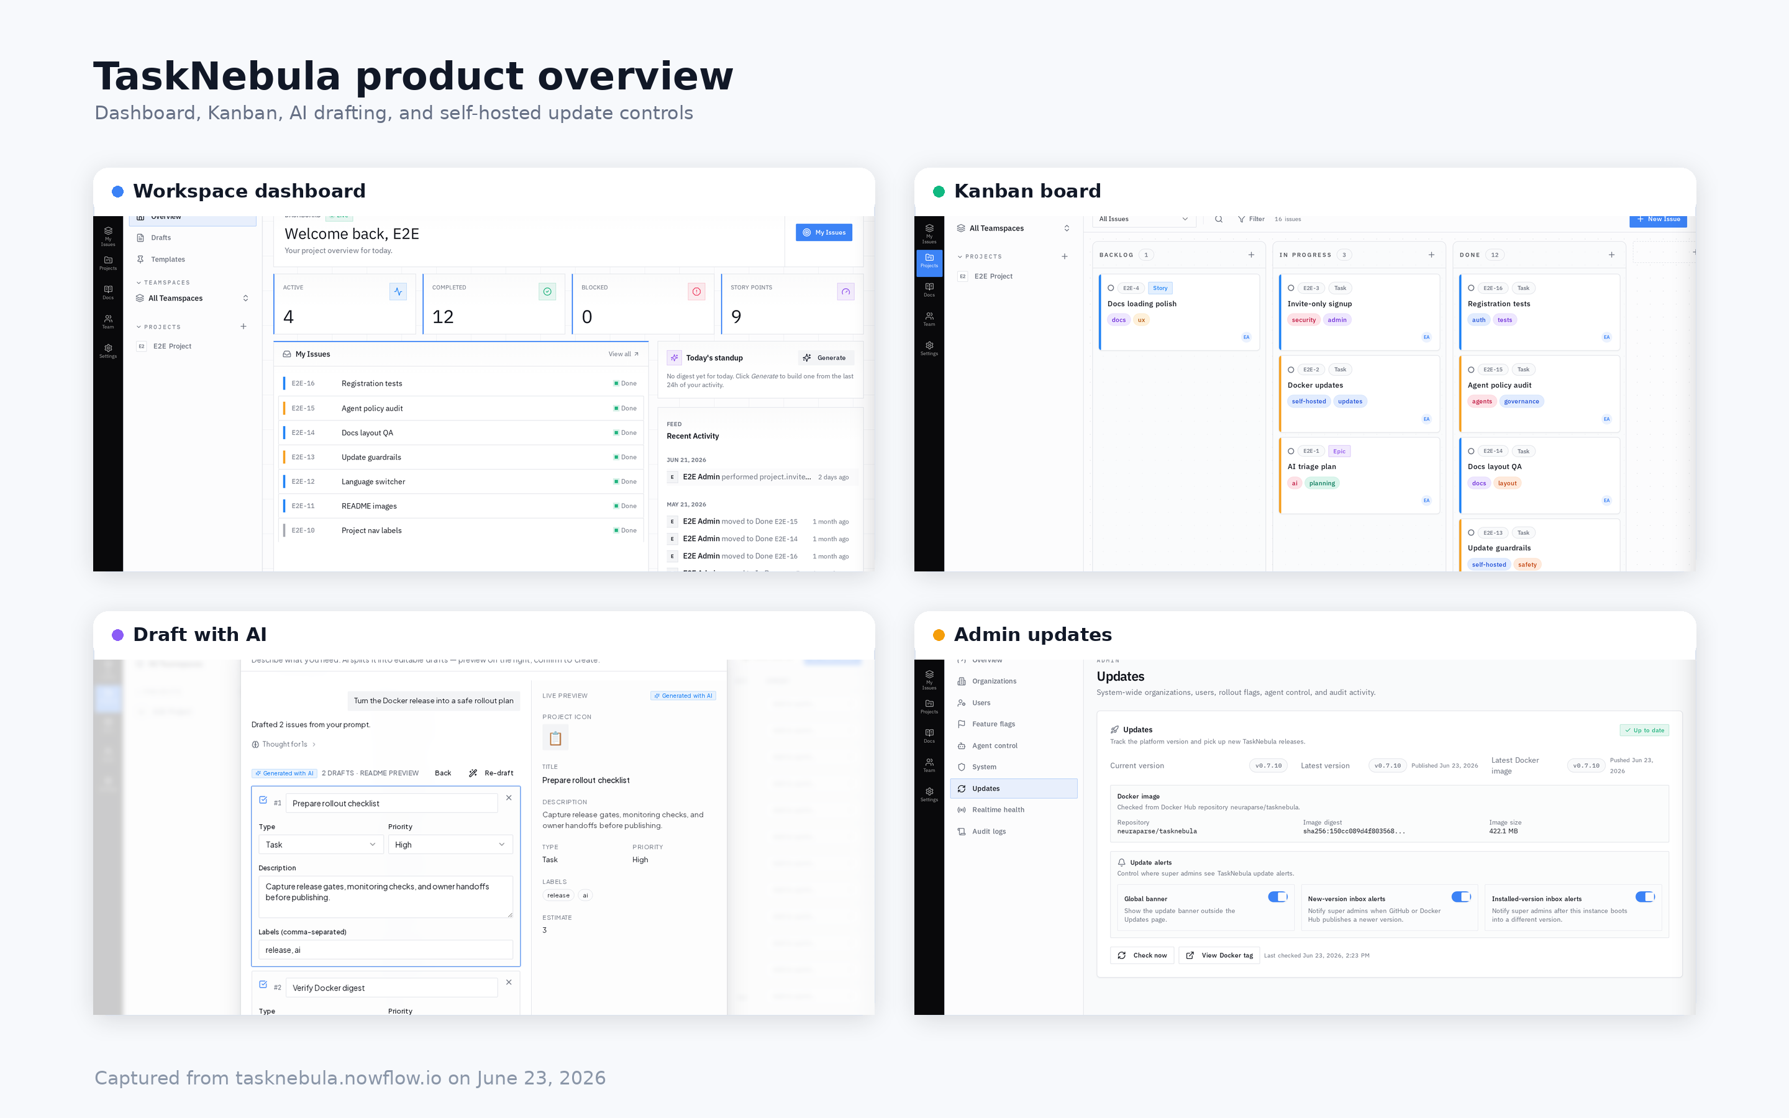Click the Active stat pulse icon

[x=398, y=291]
